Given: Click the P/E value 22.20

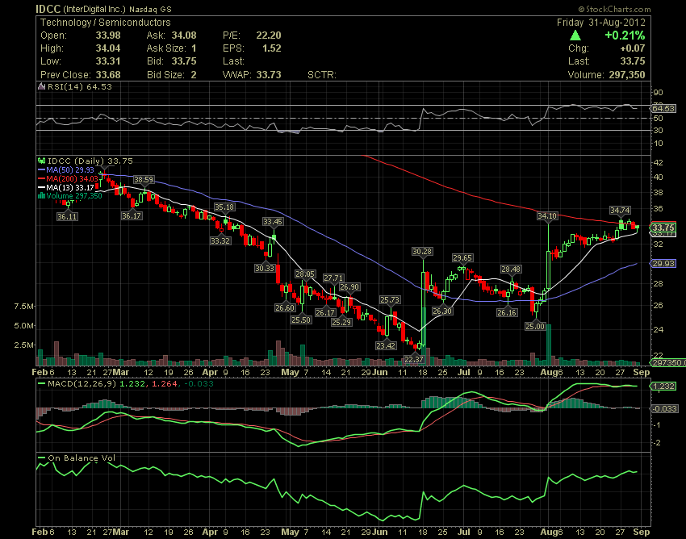Looking at the screenshot, I should (269, 36).
